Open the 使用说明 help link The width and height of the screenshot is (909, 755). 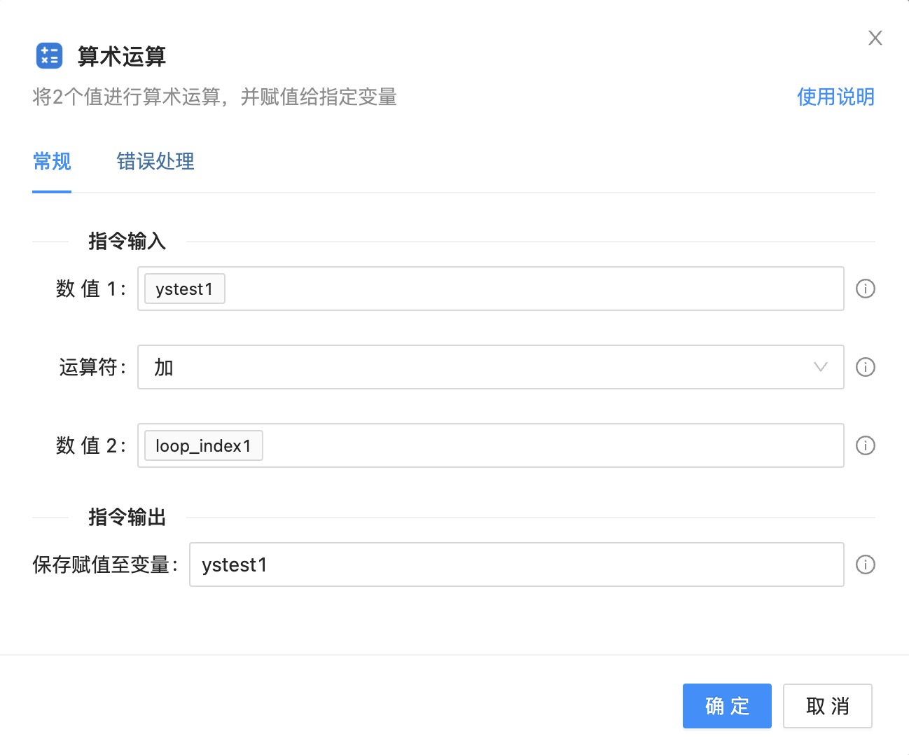click(835, 97)
